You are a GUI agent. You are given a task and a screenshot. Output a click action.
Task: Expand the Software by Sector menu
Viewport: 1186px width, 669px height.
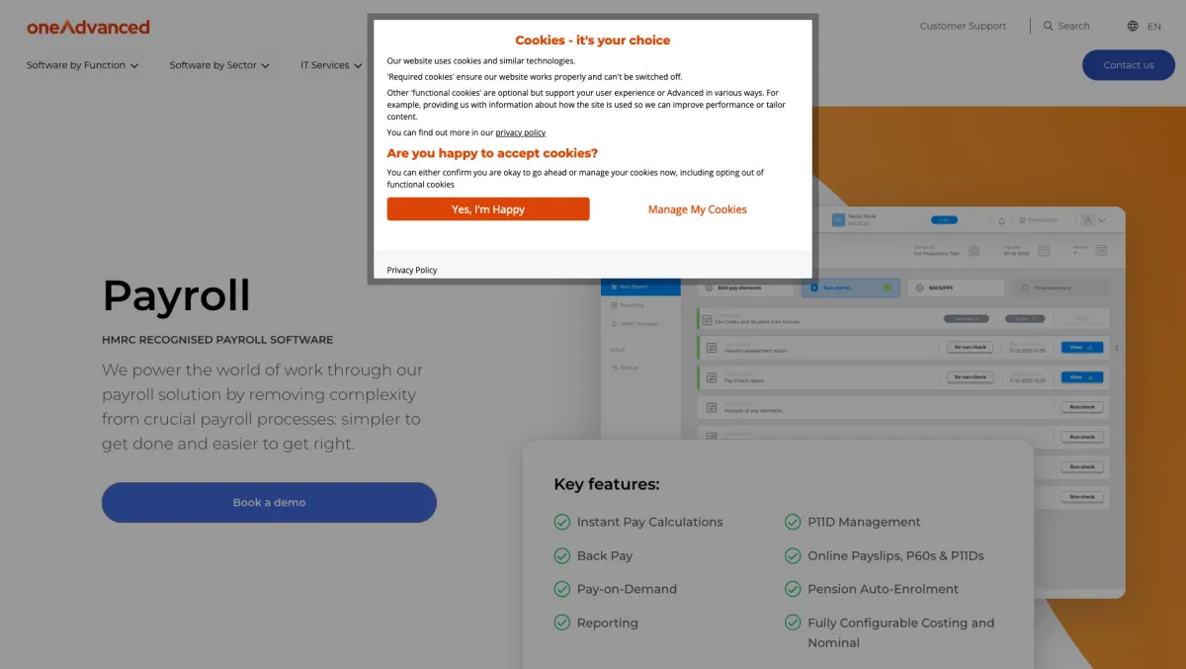pos(219,65)
